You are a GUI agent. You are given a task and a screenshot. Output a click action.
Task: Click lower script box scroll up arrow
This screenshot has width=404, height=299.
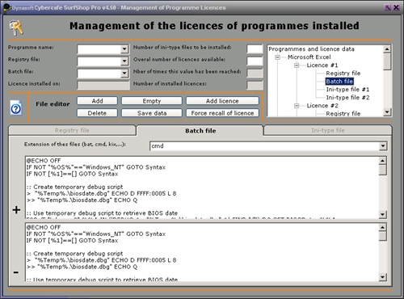click(x=382, y=228)
